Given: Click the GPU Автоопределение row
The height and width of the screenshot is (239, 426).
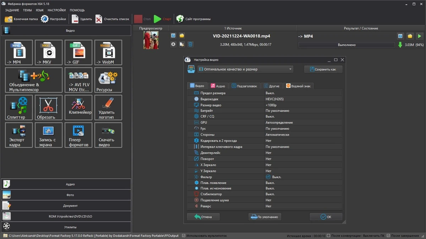Looking at the screenshot, I should (x=265, y=123).
